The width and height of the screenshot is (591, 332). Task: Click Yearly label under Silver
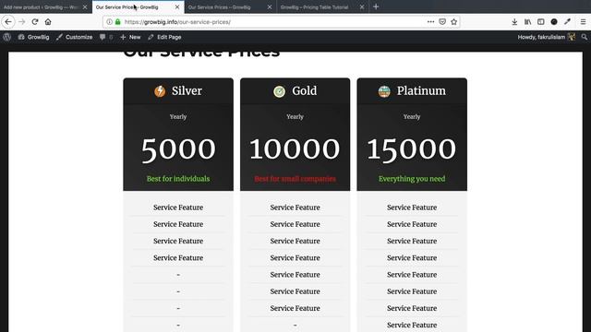178,117
